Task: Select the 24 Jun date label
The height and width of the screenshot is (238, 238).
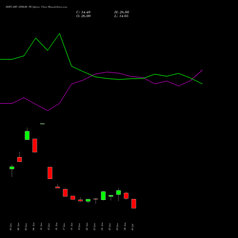Action: [102, 227]
